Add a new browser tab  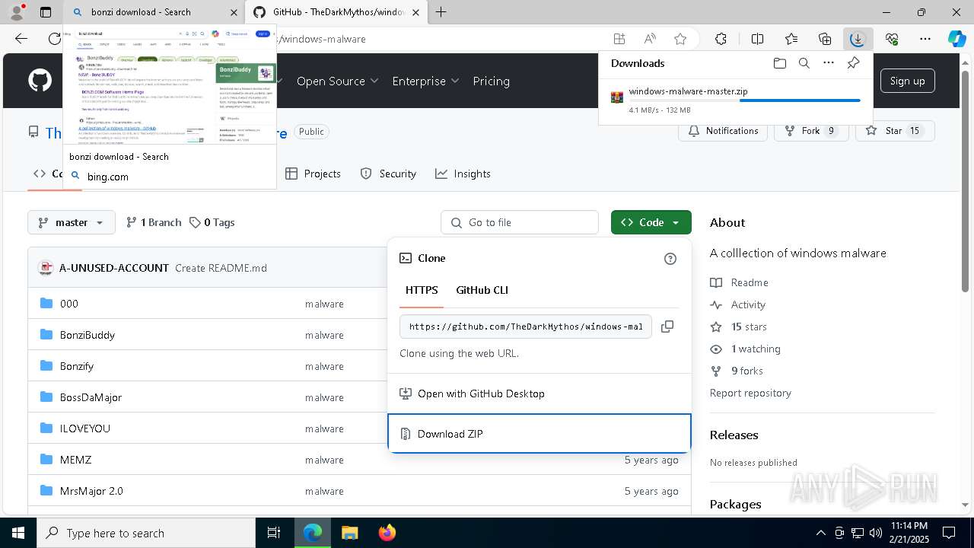pos(441,11)
